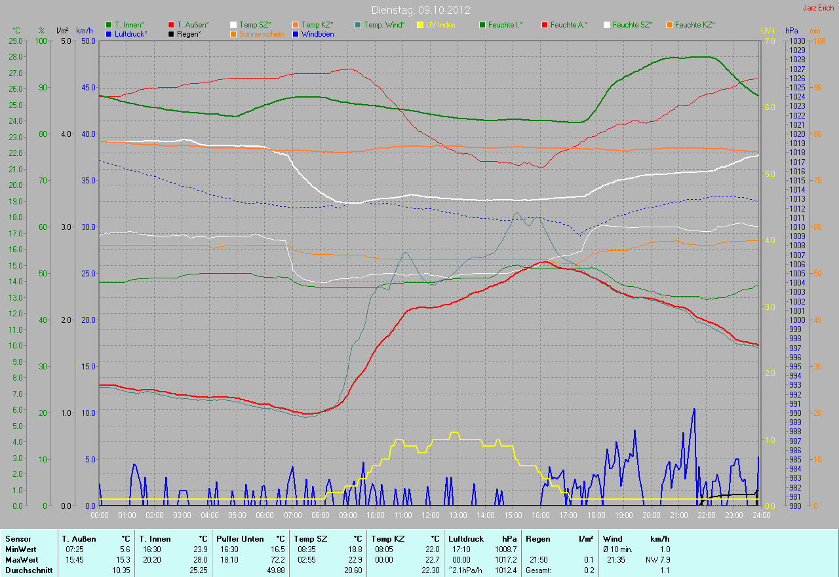839x577 pixels.
Task: Click the Feuchte SZ* legend label
Action: pos(633,25)
